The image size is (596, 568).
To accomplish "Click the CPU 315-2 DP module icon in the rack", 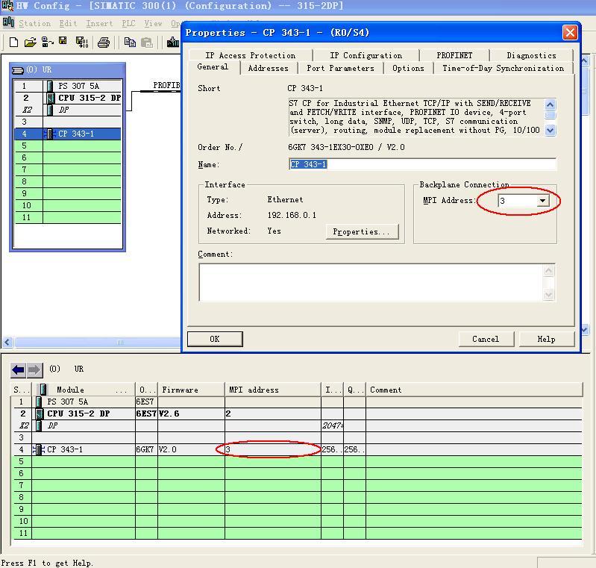I will pyautogui.click(x=51, y=99).
